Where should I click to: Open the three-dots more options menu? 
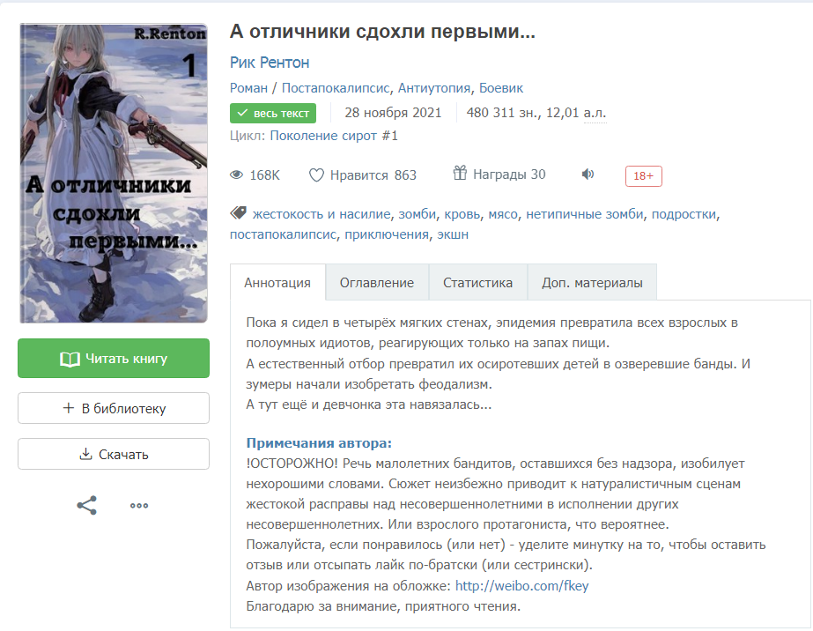(x=139, y=506)
